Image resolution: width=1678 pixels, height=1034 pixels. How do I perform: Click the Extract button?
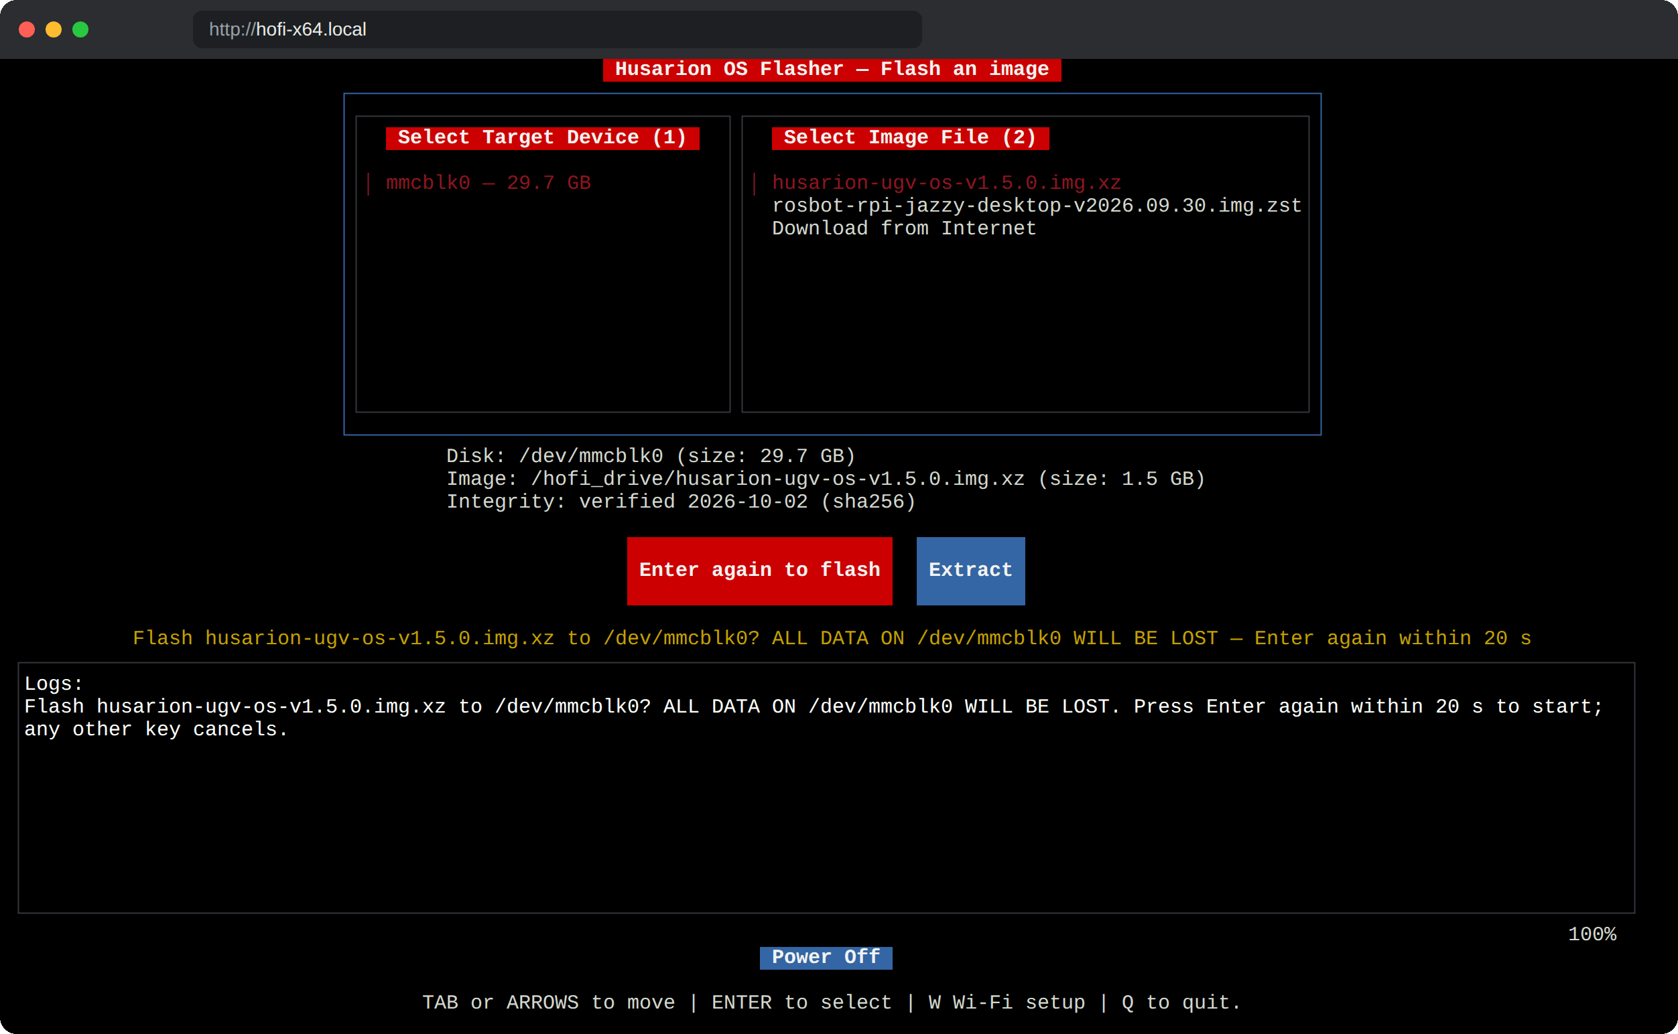tap(970, 571)
